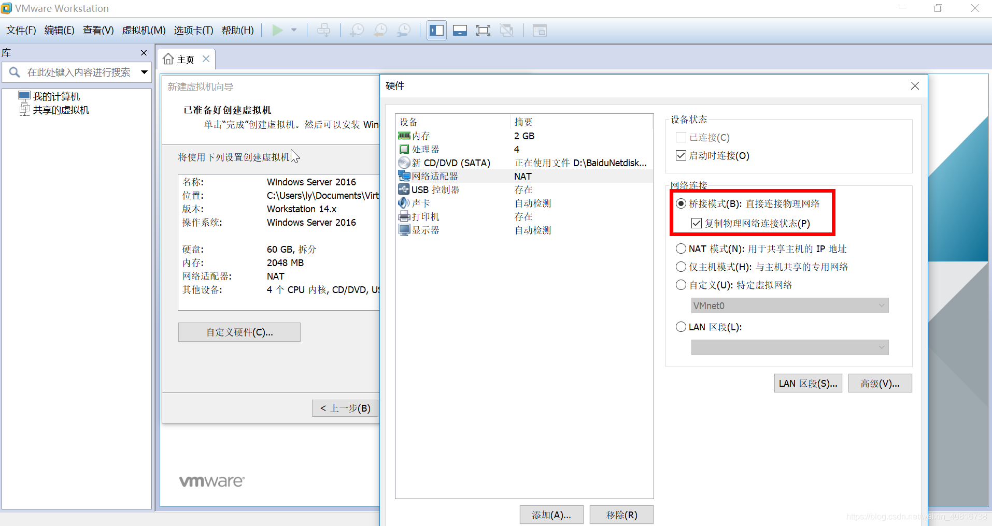992x526 pixels.
Task: Open the 文件(F) menu
Action: pyautogui.click(x=21, y=31)
